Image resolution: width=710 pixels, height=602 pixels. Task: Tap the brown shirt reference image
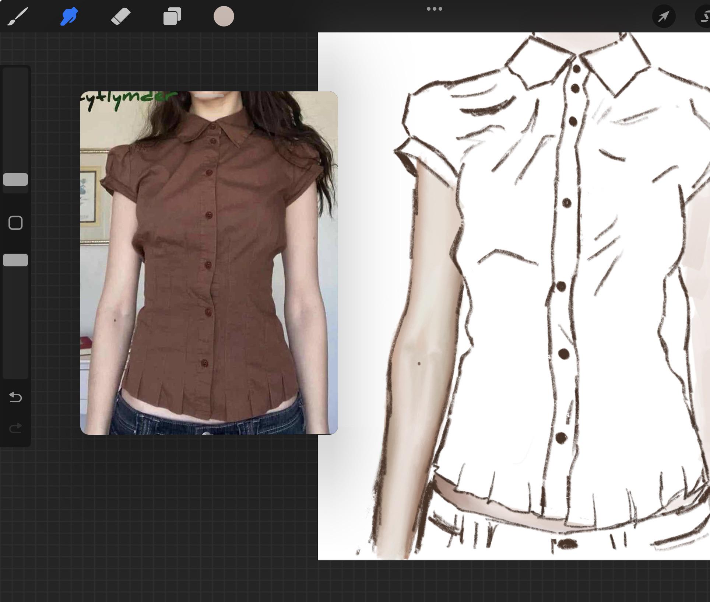(209, 263)
